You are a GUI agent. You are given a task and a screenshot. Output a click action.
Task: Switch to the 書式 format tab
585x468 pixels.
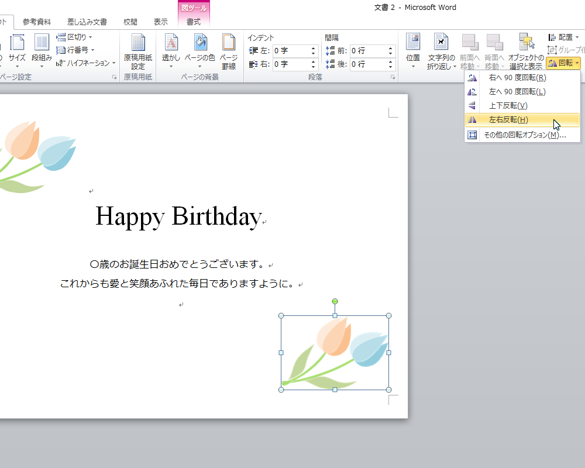coord(194,22)
